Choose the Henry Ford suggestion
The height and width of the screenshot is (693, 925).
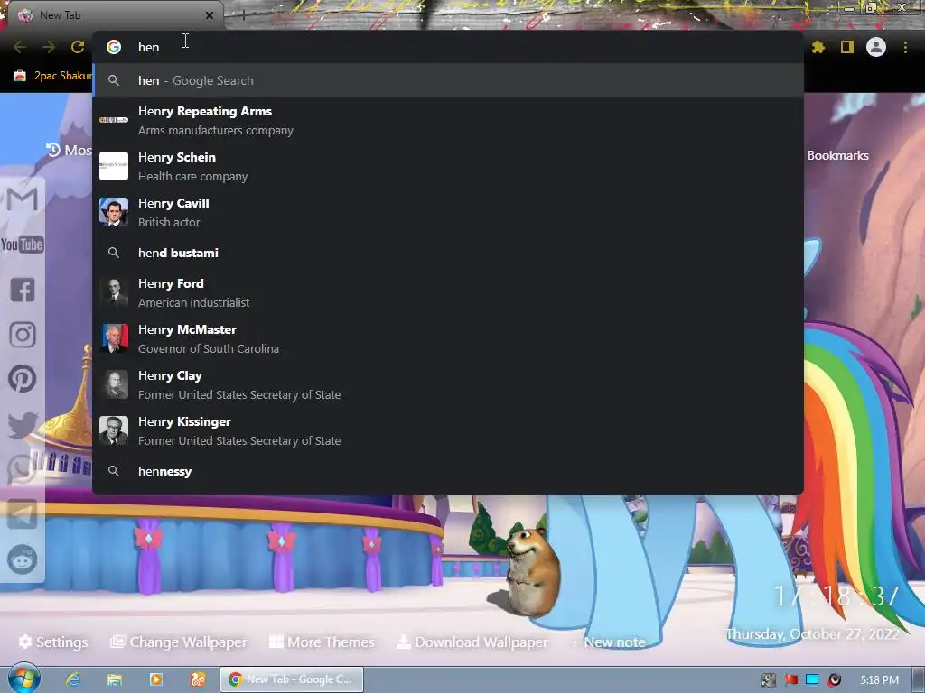(448, 293)
